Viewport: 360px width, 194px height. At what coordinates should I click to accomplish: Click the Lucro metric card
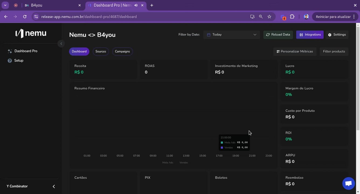314,69
